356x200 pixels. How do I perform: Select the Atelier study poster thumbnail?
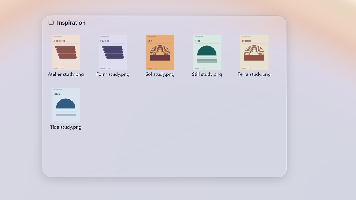[x=66, y=52]
